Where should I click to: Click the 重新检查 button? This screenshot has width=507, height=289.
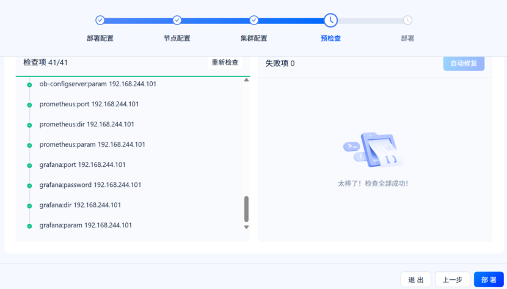click(225, 62)
